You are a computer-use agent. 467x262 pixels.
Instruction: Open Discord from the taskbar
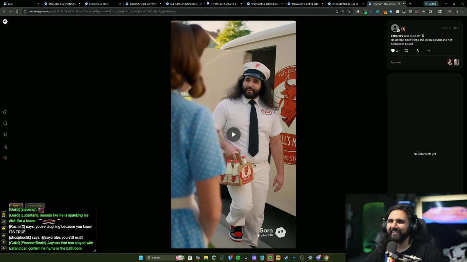pyautogui.click(x=319, y=258)
